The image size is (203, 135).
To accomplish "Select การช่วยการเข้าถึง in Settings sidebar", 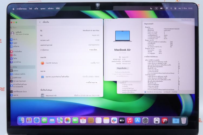I will tap(18, 74).
